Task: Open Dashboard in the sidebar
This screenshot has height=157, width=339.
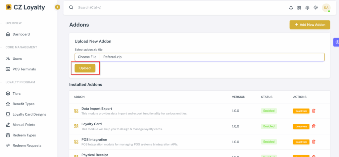Action: tap(21, 34)
